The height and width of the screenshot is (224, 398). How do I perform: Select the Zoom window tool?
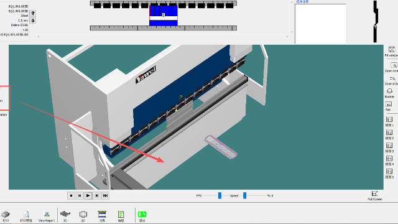[x=394, y=65]
